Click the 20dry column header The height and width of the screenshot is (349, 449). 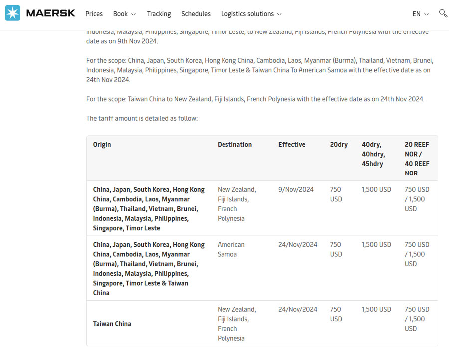tap(339, 145)
